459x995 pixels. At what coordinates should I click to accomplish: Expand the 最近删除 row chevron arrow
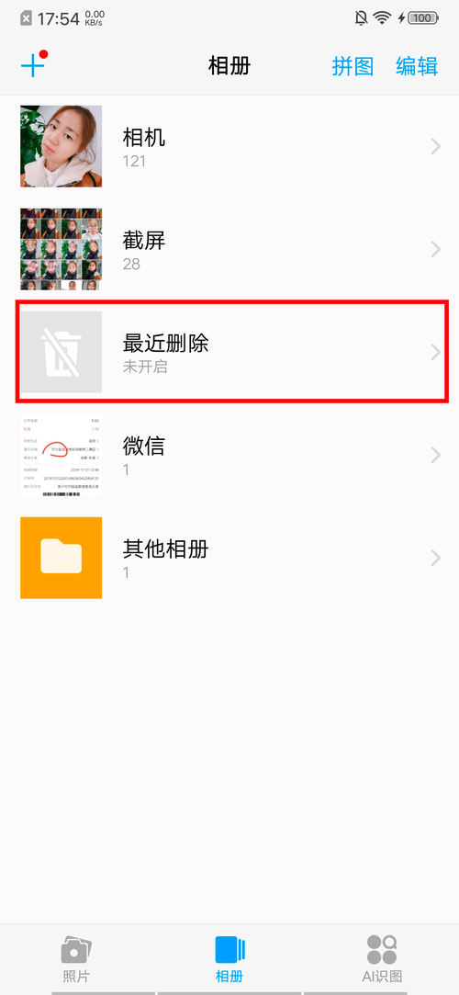pos(435,352)
